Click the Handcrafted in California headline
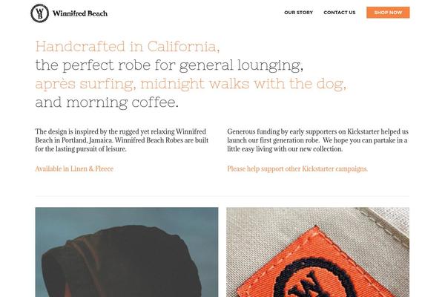The width and height of the screenshot is (445, 297). pos(128,46)
